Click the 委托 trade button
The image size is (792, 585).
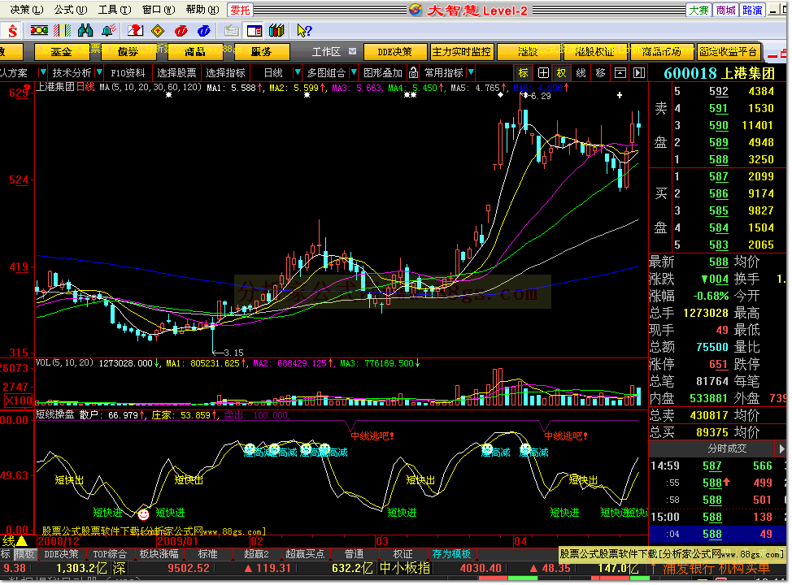pyautogui.click(x=241, y=10)
